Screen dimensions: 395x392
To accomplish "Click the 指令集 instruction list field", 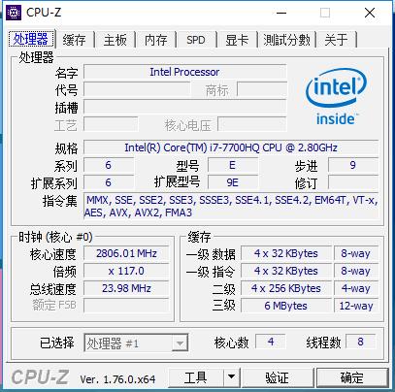I will tap(231, 206).
